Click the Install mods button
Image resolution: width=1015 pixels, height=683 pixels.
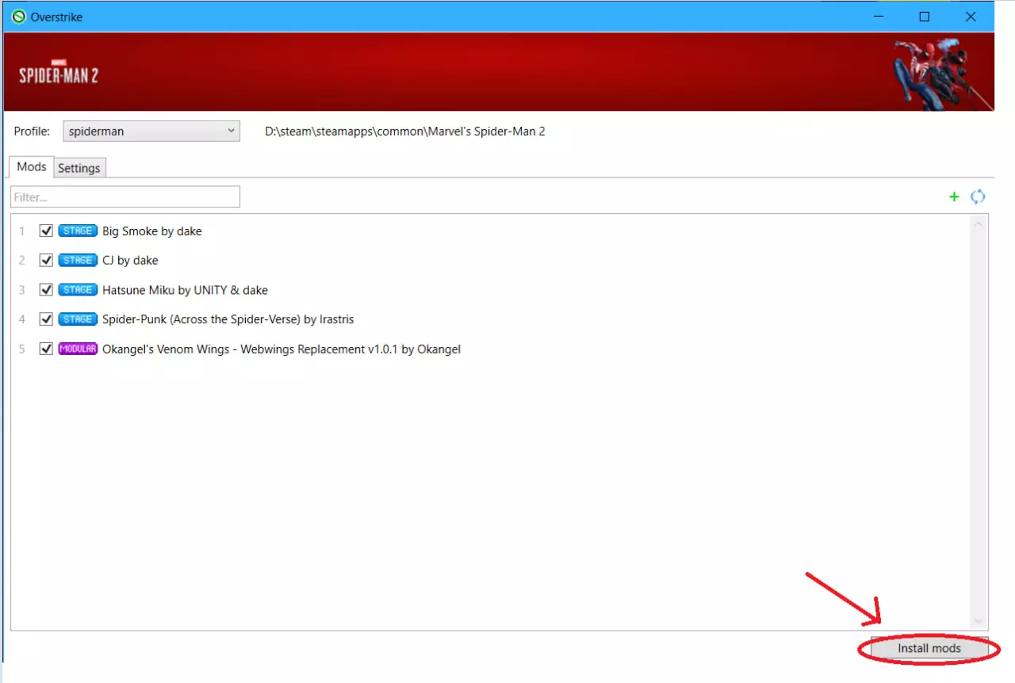click(929, 648)
